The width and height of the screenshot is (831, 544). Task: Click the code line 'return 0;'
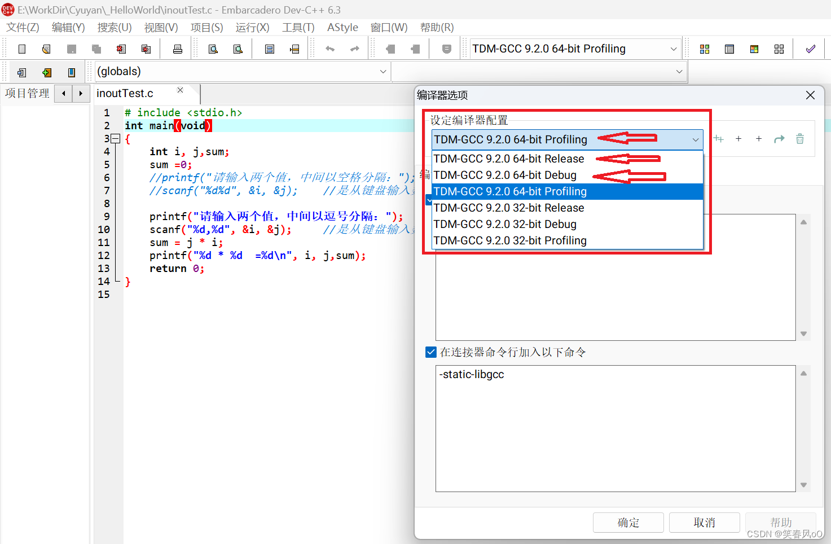pyautogui.click(x=177, y=269)
